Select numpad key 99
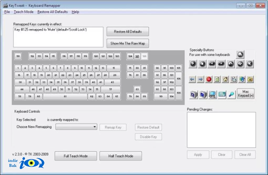 [161, 96]
